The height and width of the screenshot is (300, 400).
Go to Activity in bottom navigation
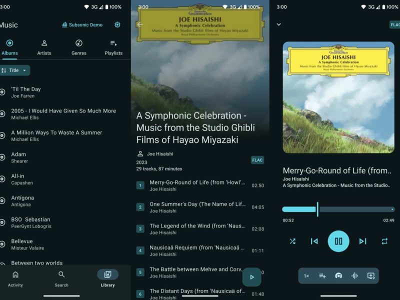(15, 279)
